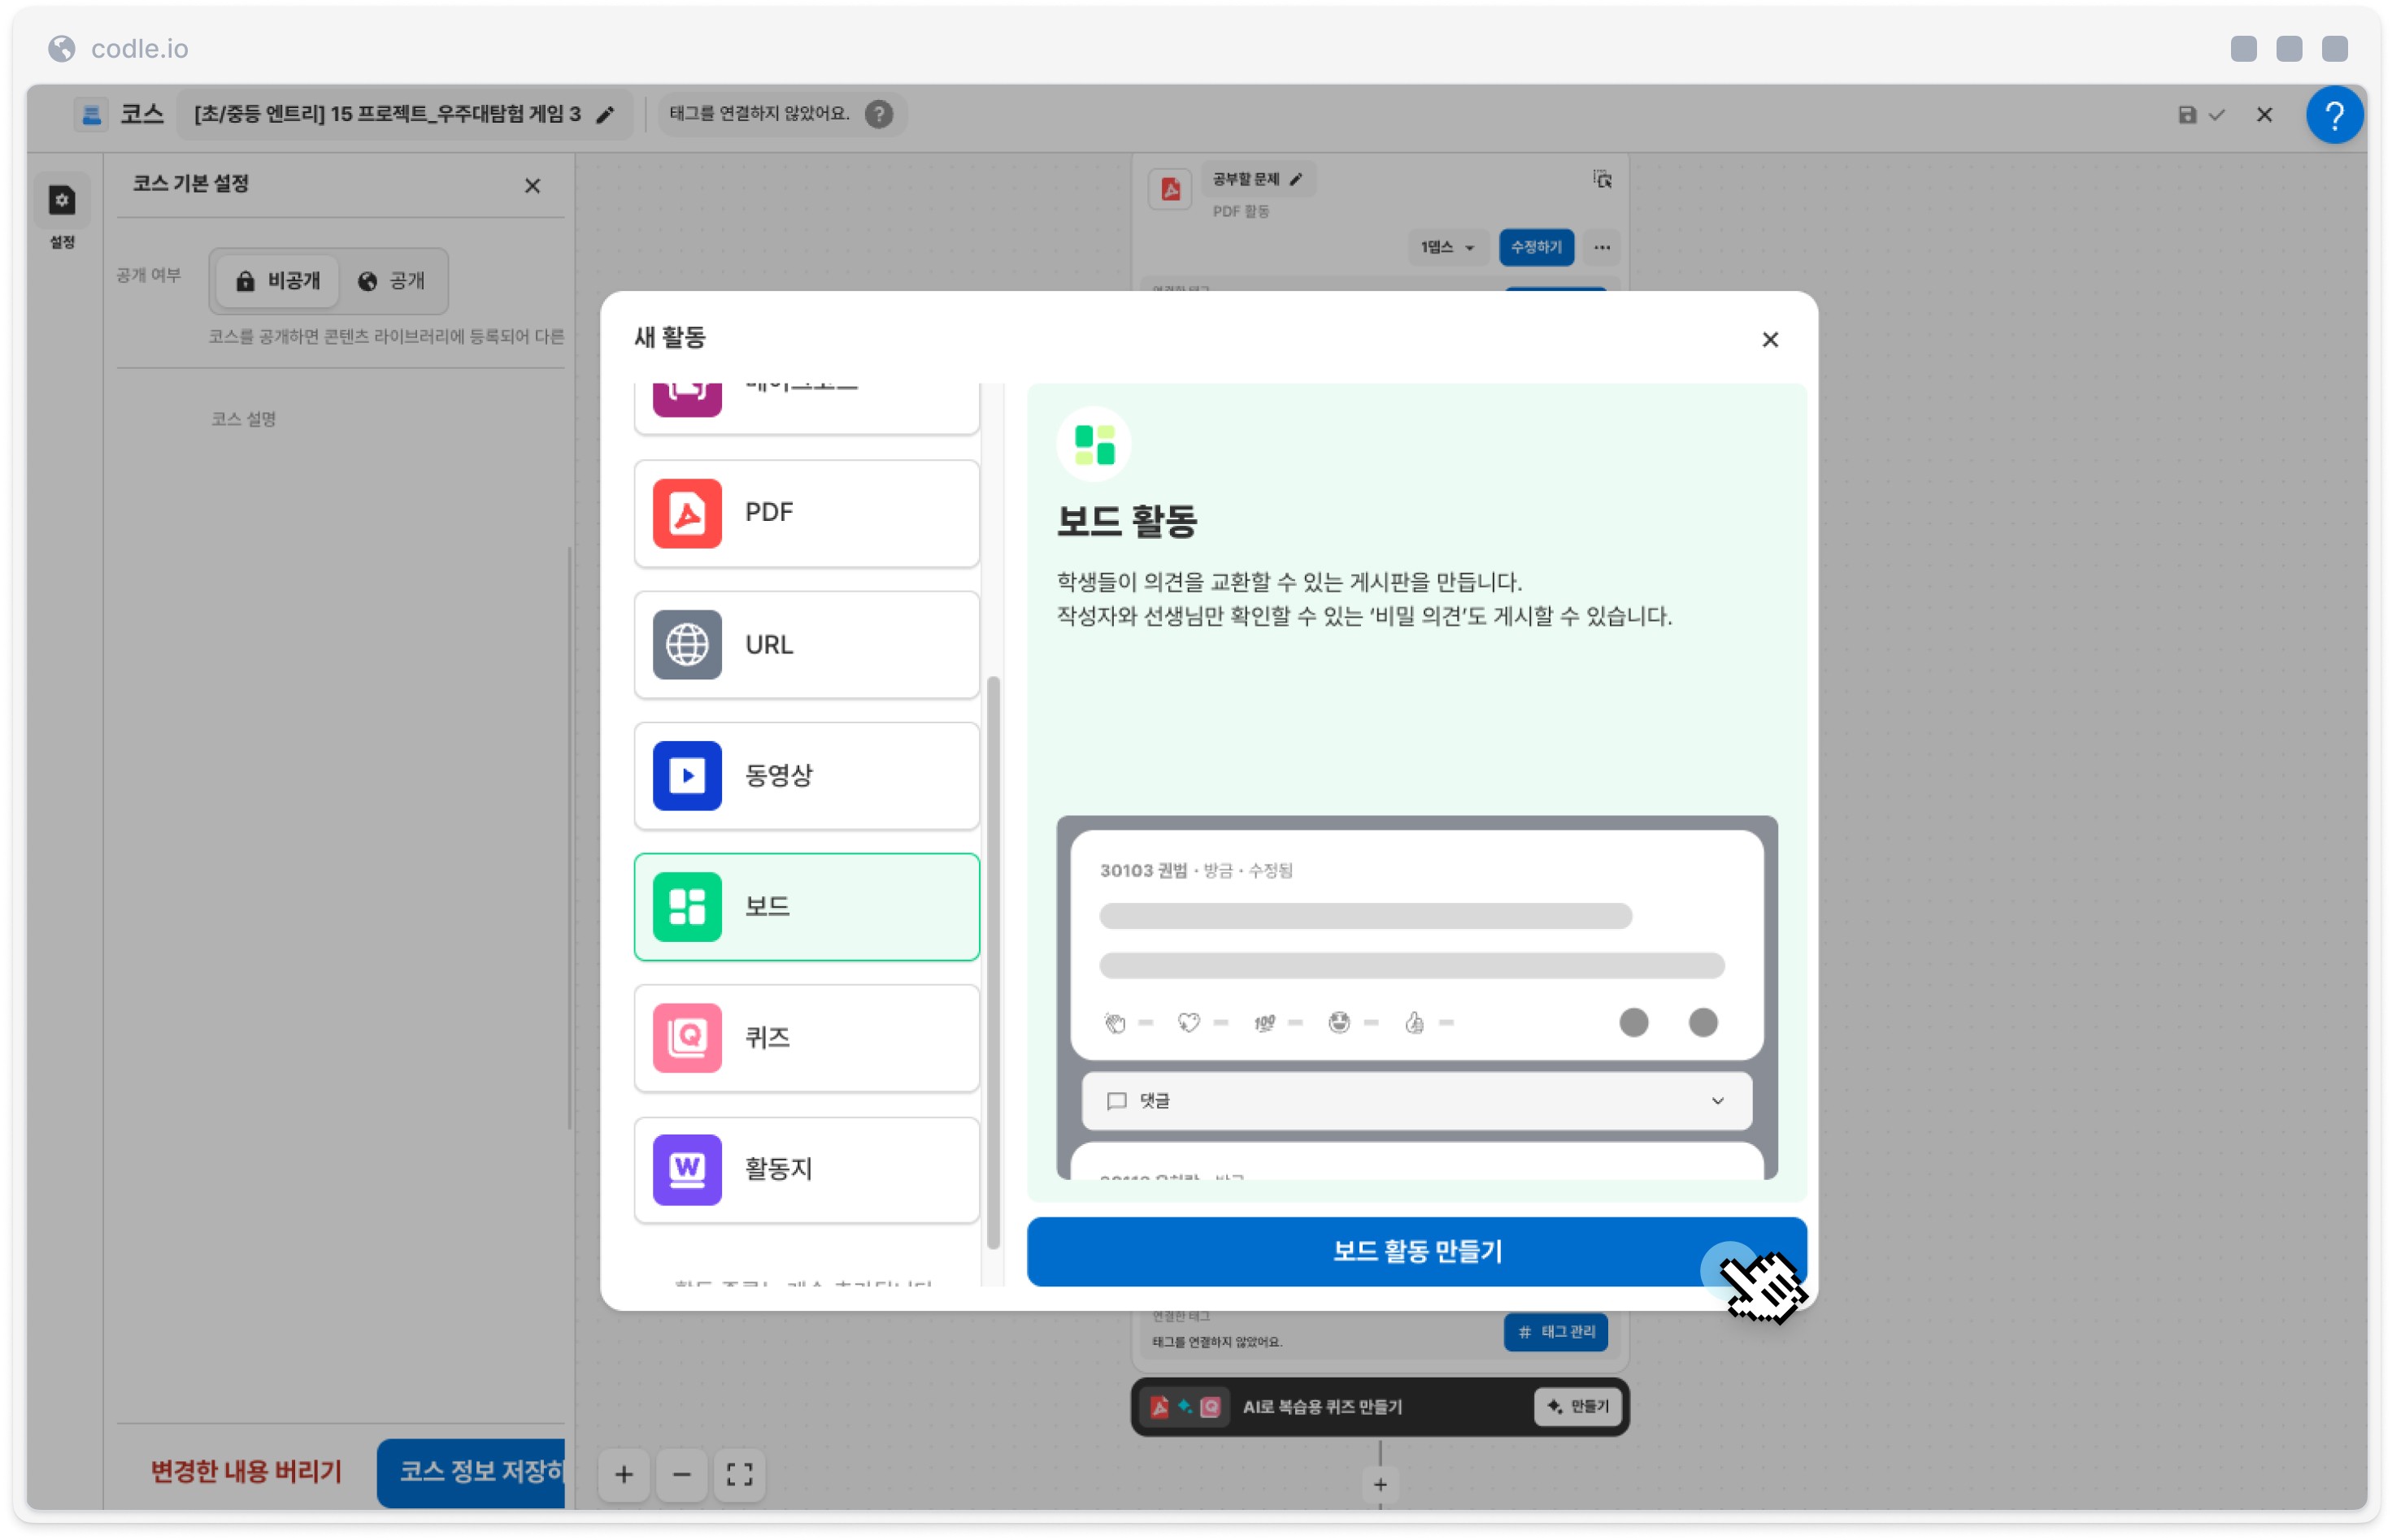This screenshot has height=1540, width=2392.
Task: Zoom in the canvas with plus button
Action: click(624, 1474)
